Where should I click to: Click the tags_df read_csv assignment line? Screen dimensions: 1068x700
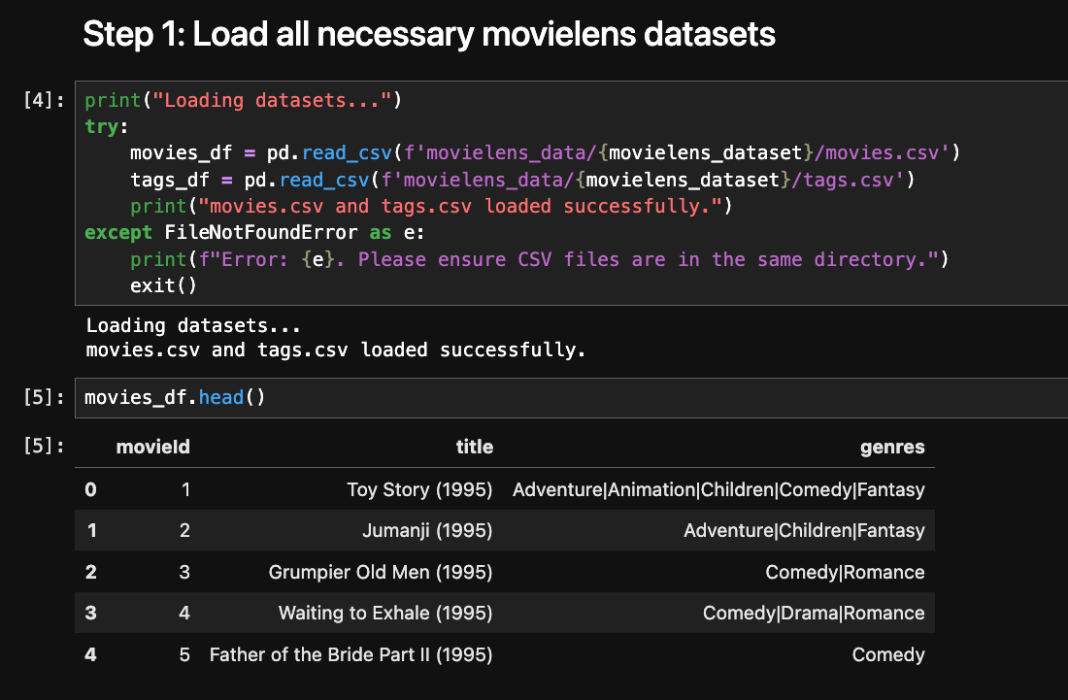[x=522, y=180]
